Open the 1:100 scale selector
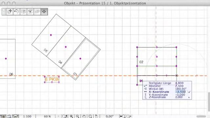Image resolution: width=210 pixels, height=118 pixels. coord(27,116)
